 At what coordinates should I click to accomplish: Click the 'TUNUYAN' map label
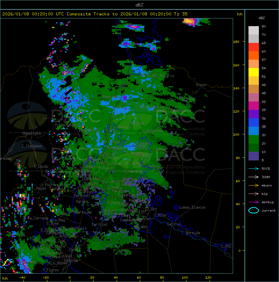pos(71,261)
